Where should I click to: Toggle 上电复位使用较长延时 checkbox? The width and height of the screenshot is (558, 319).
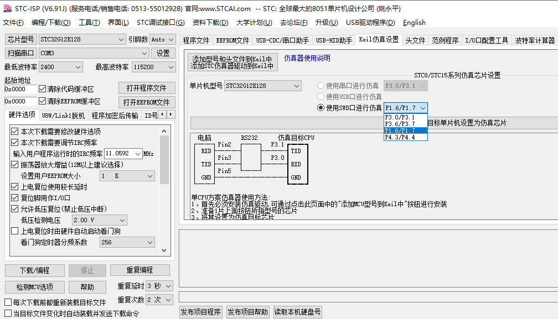(x=14, y=187)
